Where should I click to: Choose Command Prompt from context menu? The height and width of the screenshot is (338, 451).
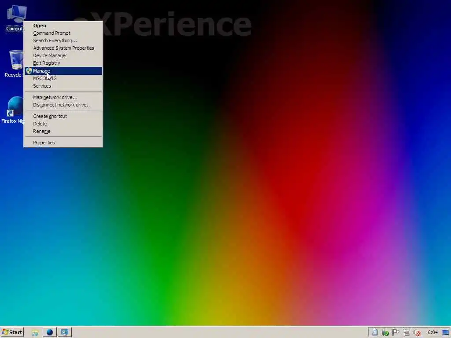coord(63,33)
